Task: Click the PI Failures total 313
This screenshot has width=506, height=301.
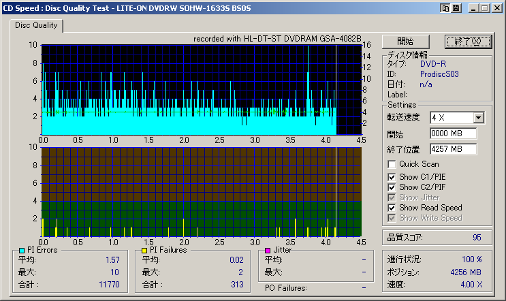Action: [x=237, y=285]
